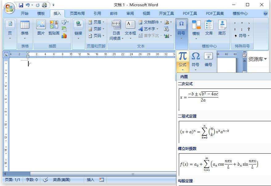This screenshot has width=271, height=186.
Task: Open the 引用 references tab
Action: tap(97, 14)
